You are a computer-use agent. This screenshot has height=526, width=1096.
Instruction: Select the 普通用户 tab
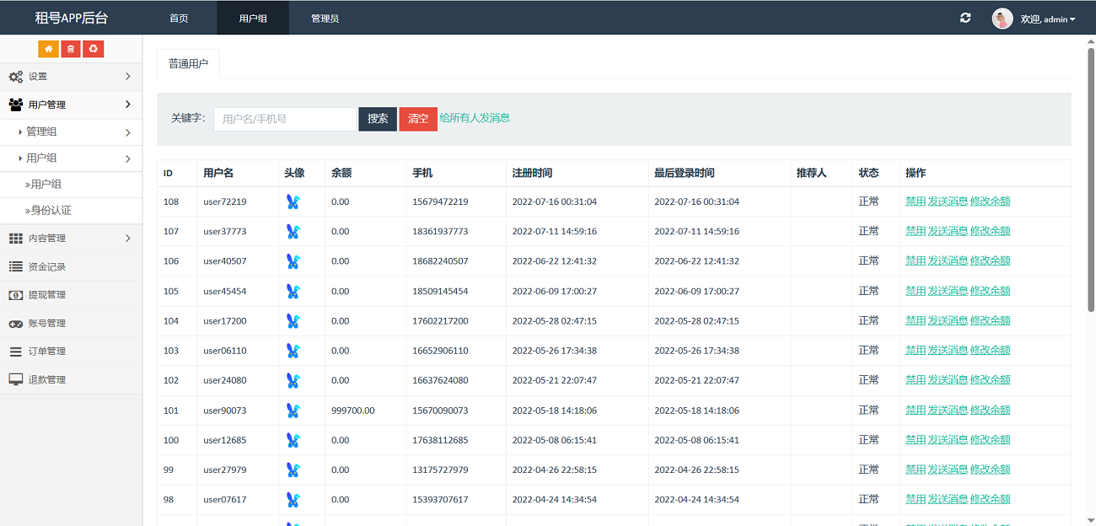pyautogui.click(x=188, y=63)
